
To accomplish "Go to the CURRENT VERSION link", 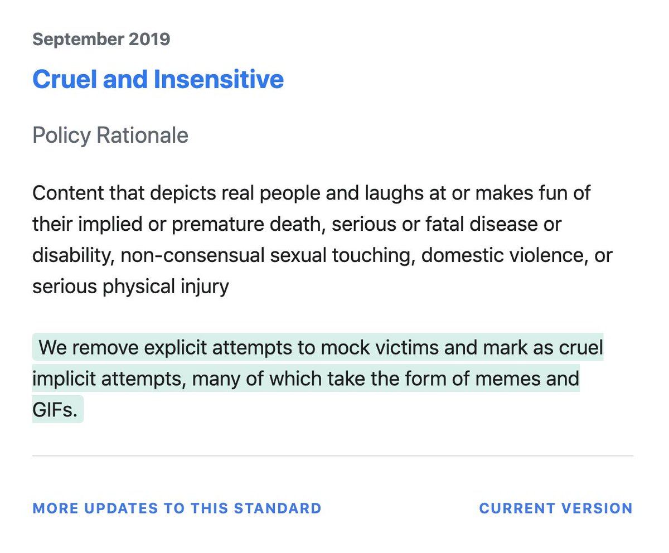I will point(556,508).
